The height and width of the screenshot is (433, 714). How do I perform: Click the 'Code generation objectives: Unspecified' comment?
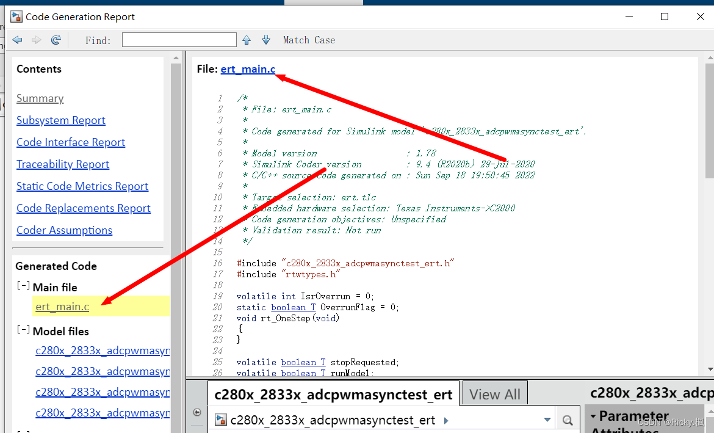point(344,219)
